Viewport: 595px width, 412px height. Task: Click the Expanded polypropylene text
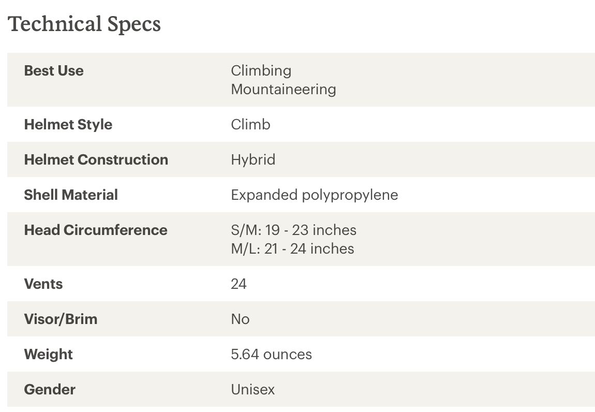(315, 195)
